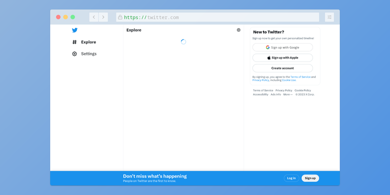Click the Apple logo on sign-up button
Viewport: 390px width, 195px height.
[269, 57]
